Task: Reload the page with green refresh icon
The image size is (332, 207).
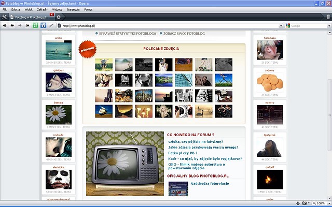Action: pyautogui.click(x=35, y=25)
